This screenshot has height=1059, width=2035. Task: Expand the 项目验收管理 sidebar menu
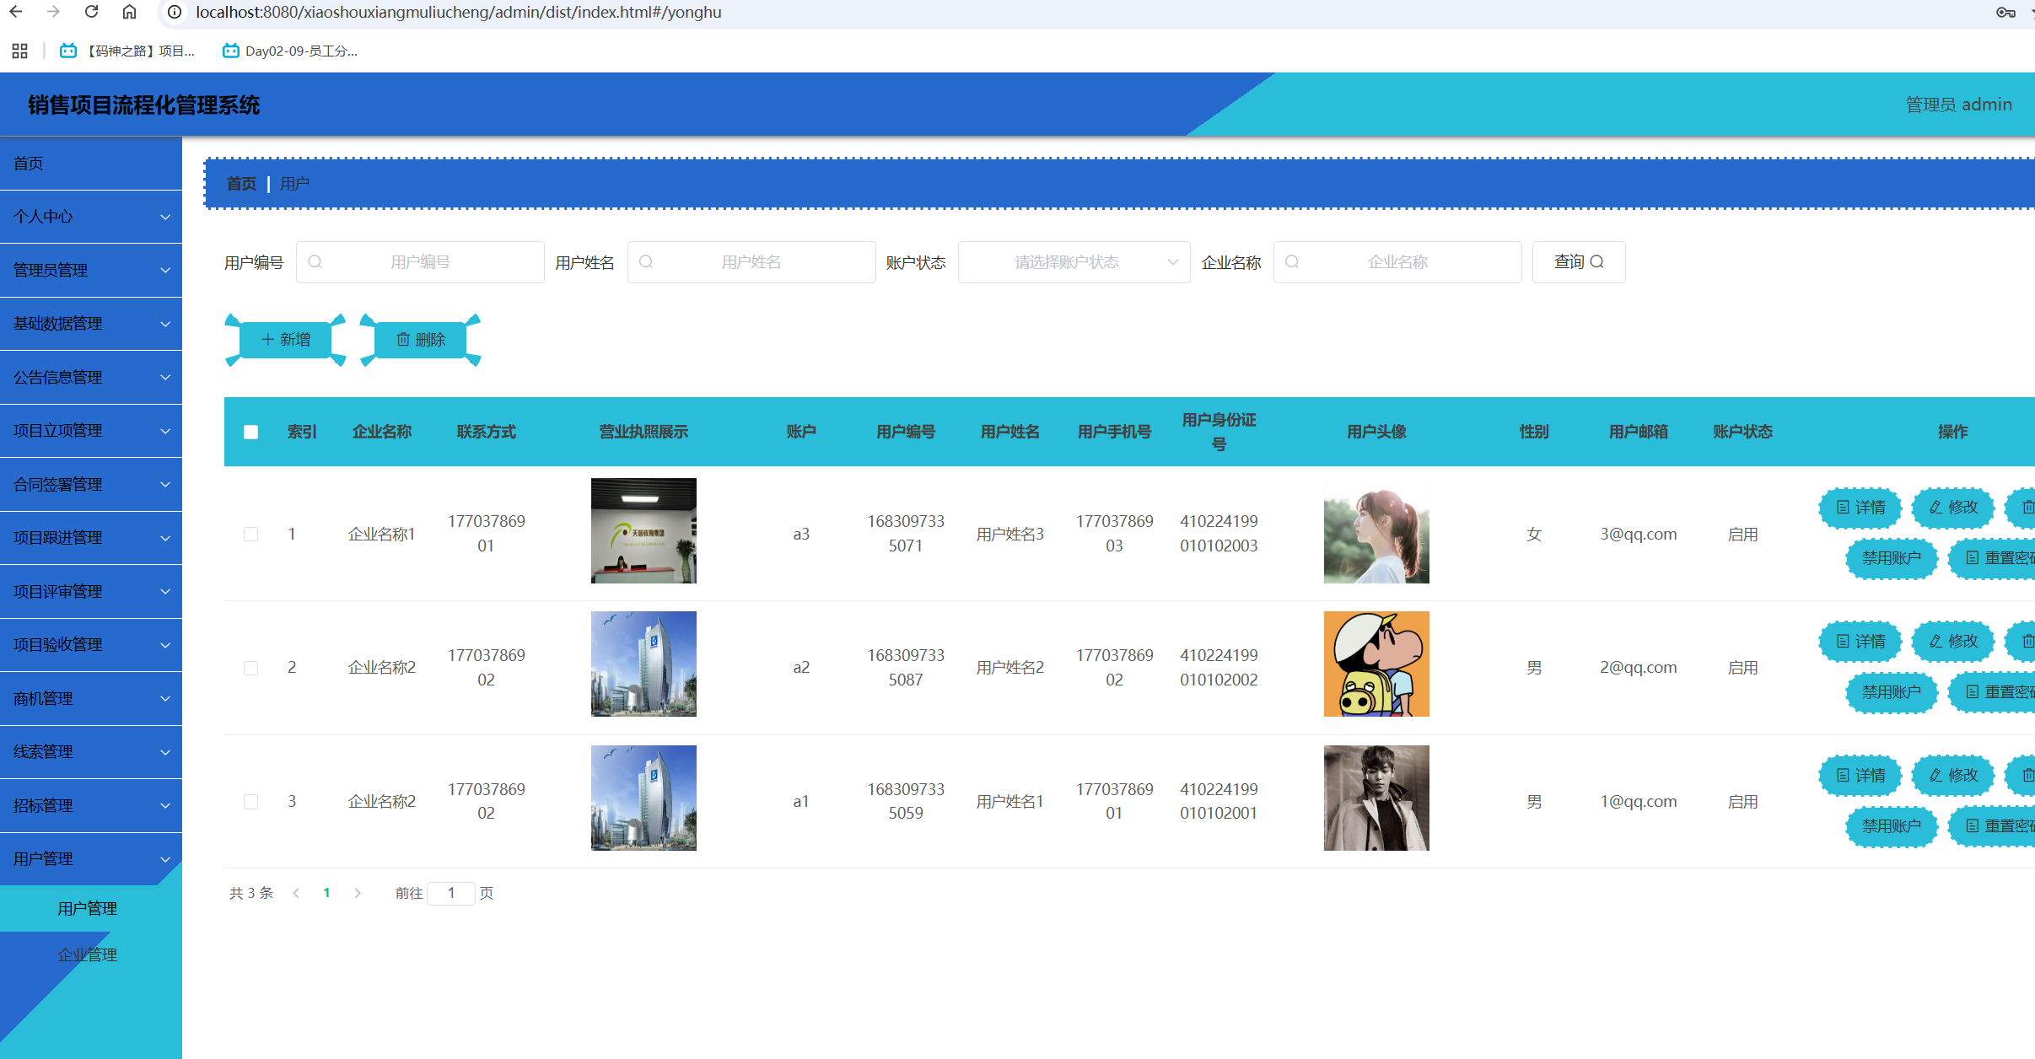(x=91, y=645)
